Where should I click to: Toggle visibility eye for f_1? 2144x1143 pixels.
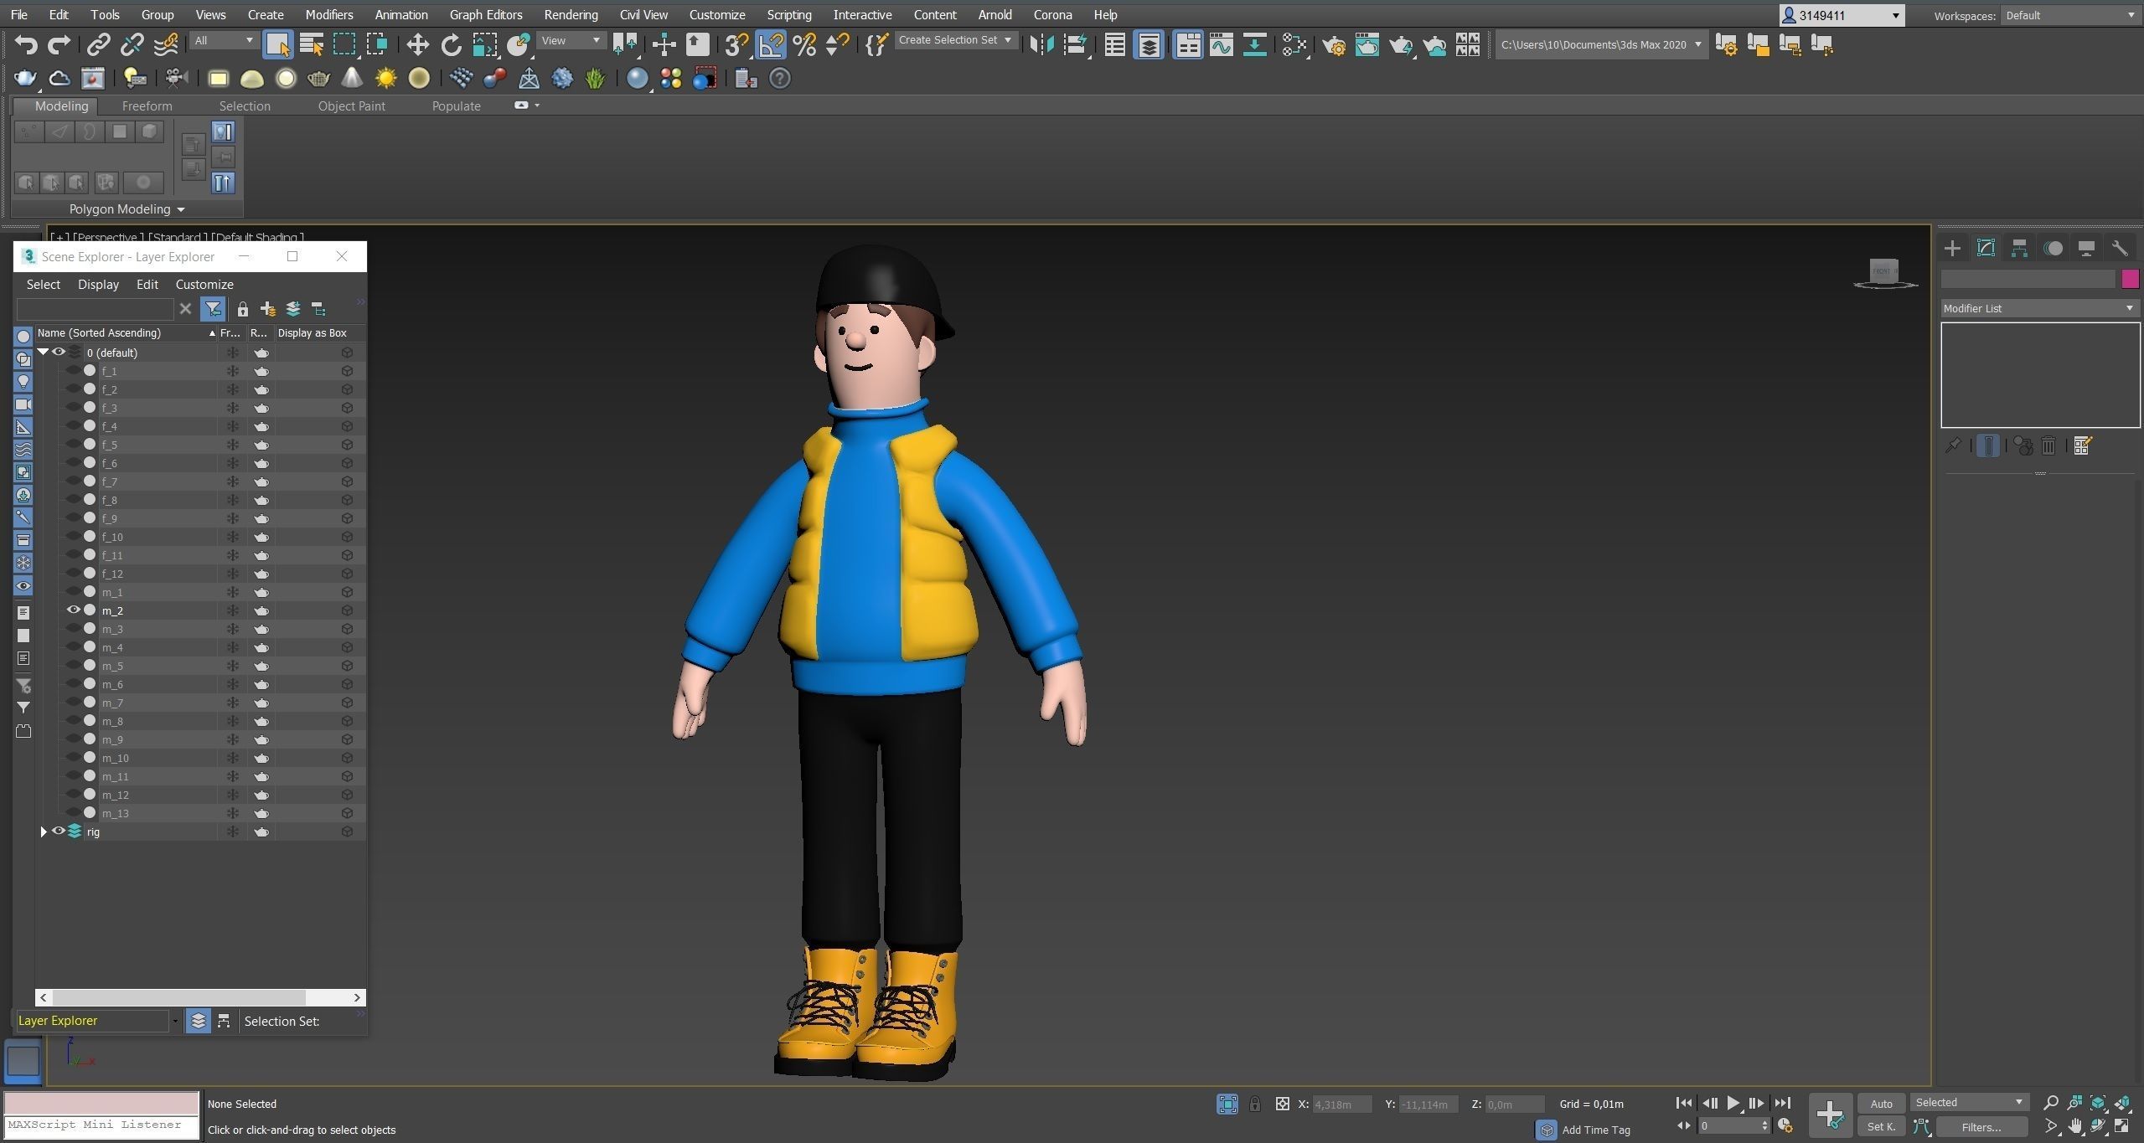coord(74,370)
